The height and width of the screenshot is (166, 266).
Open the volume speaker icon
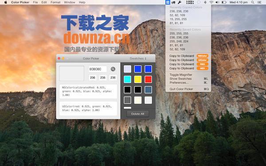pos(217,2)
